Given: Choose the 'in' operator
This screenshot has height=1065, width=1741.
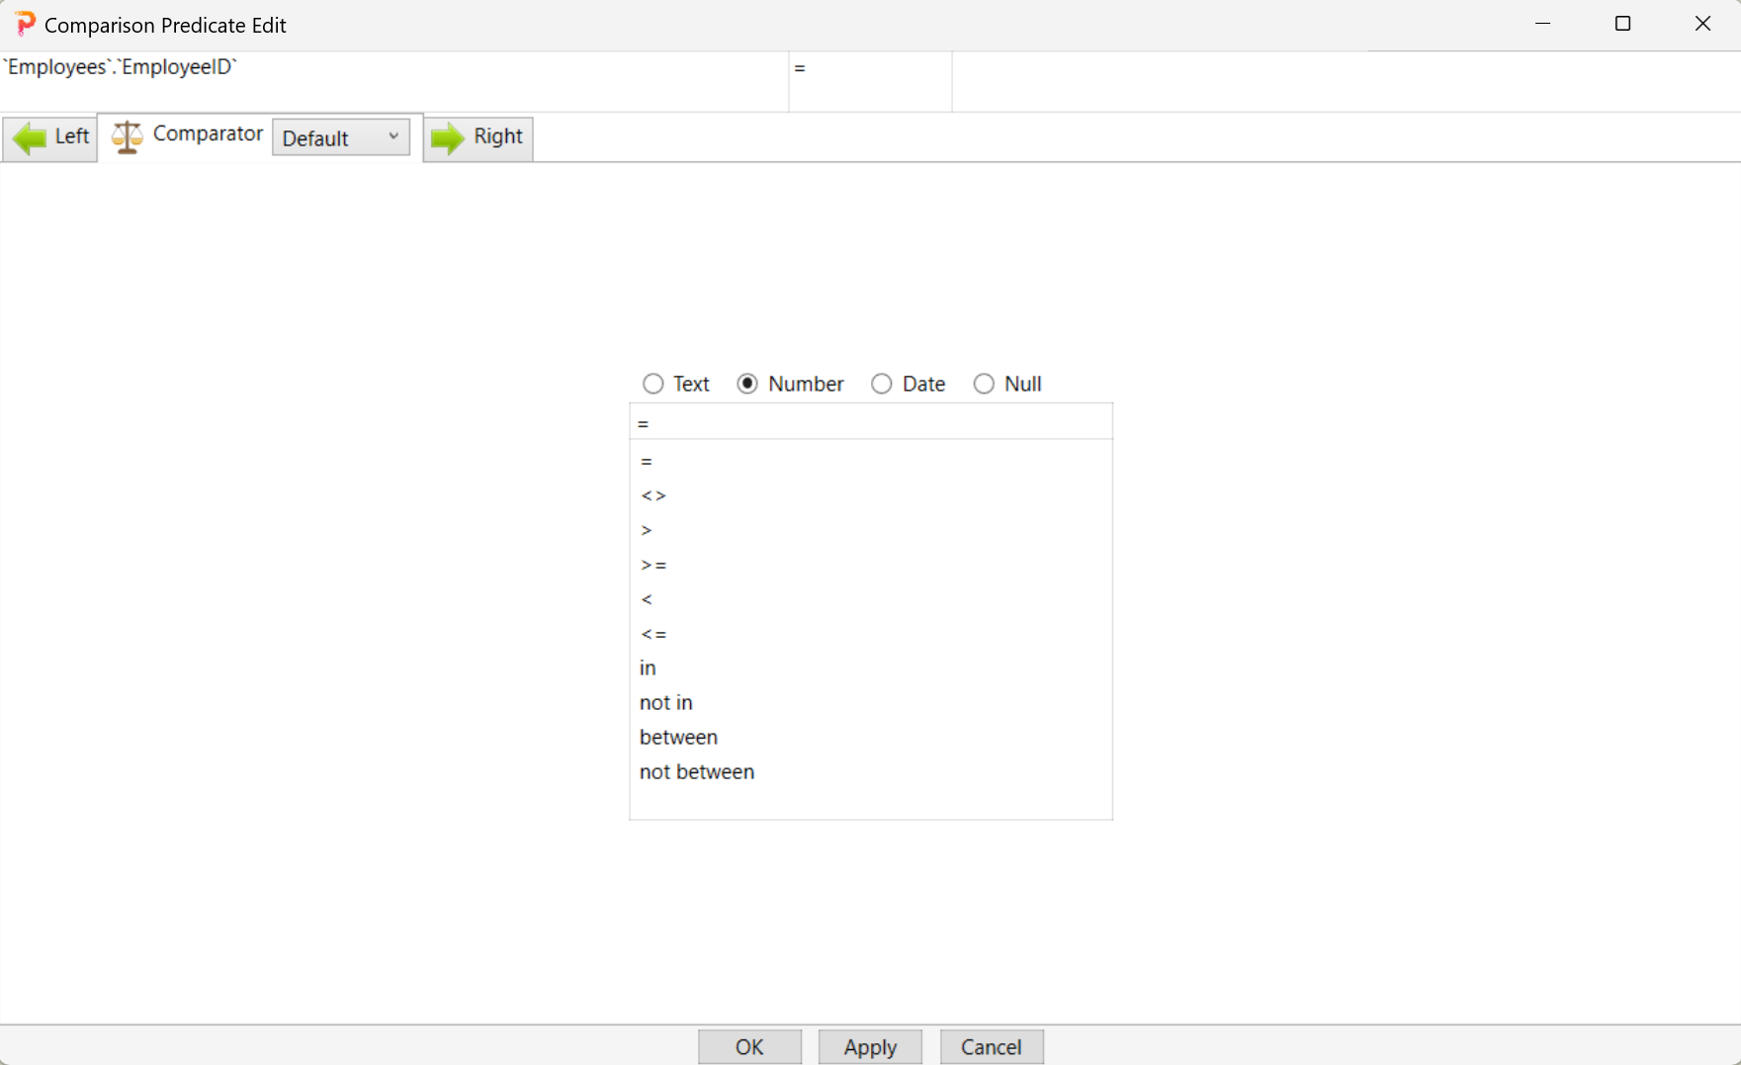Looking at the screenshot, I should pos(871,668).
